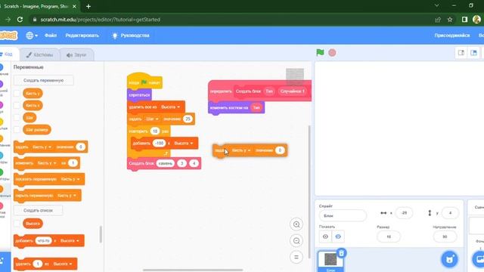Open the choose a sprite button
The image size is (484, 272).
click(x=449, y=259)
